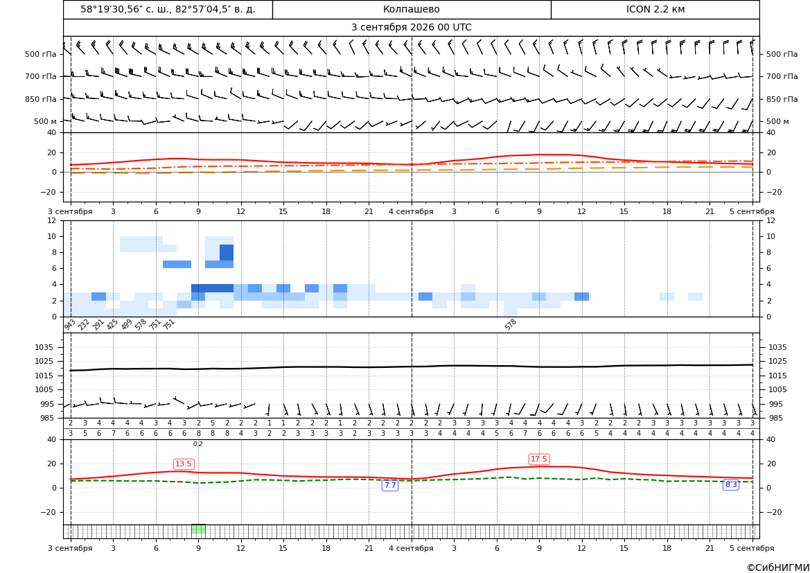810x573 pixels.
Task: Select the blue 7.7 minimum temperature label
Action: tap(390, 485)
